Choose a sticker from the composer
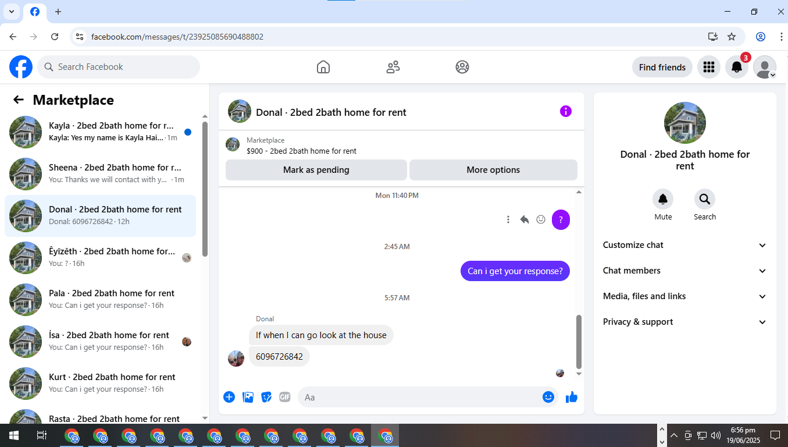The width and height of the screenshot is (788, 447). coord(266,397)
